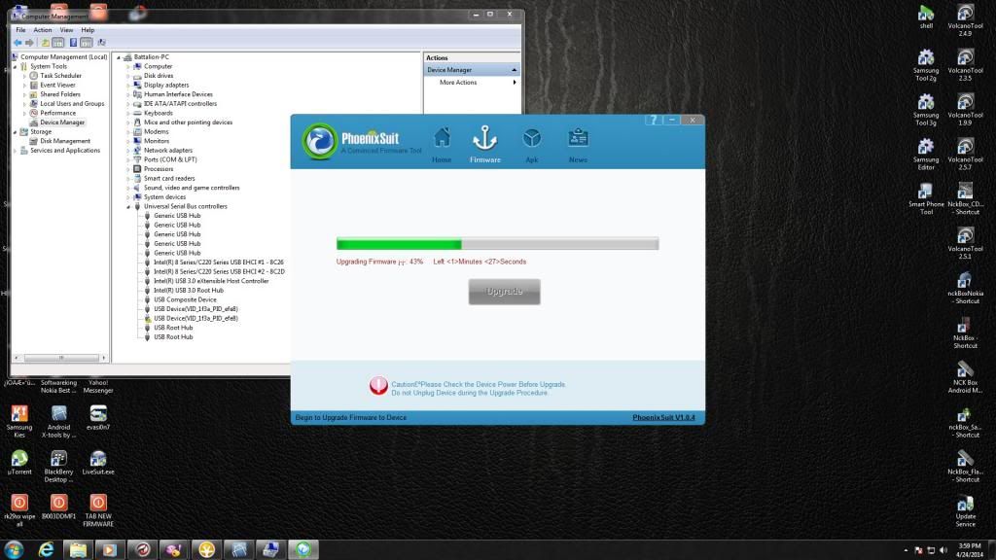Image resolution: width=996 pixels, height=560 pixels.
Task: Select Intel(R) USB 3.0 eXtensible Host Controller
Action: 211,281
